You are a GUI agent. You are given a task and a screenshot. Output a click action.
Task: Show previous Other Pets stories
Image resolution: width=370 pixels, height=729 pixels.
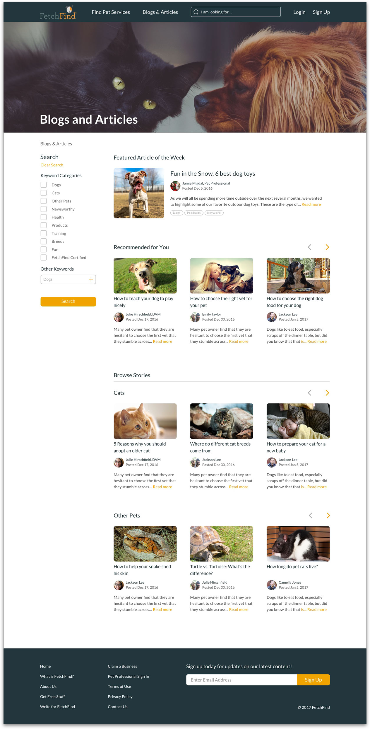[x=311, y=515]
